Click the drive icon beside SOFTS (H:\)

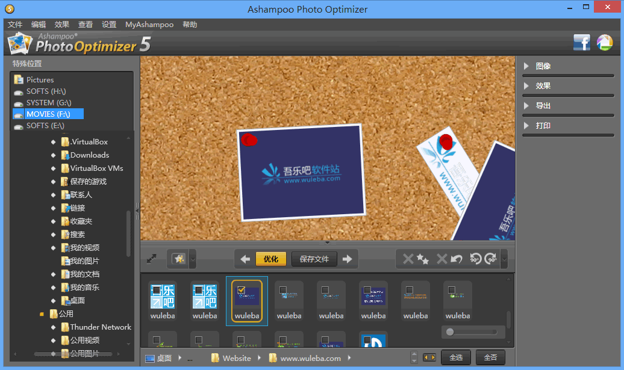click(18, 92)
